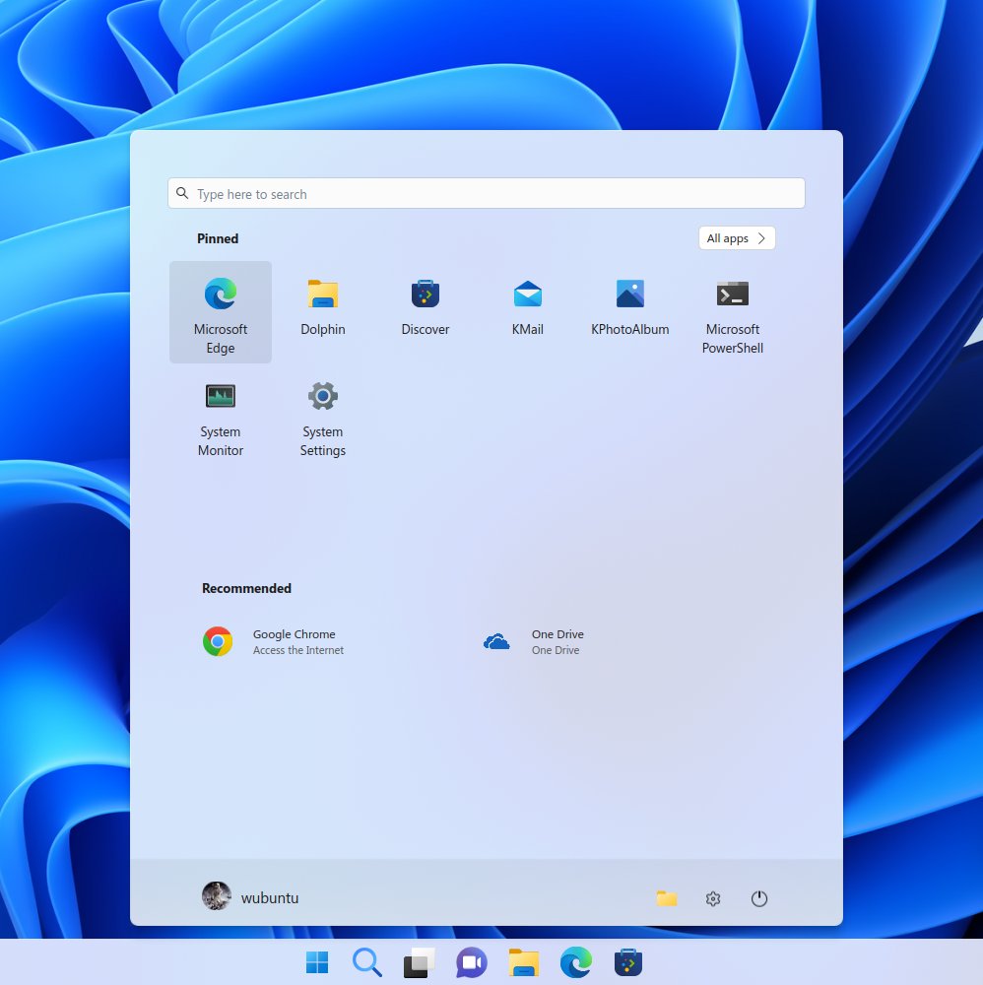Click the All apps button

[x=737, y=238]
